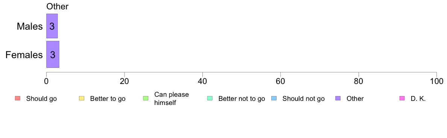
Task: Click the Other legend text label
Action: tap(355, 99)
